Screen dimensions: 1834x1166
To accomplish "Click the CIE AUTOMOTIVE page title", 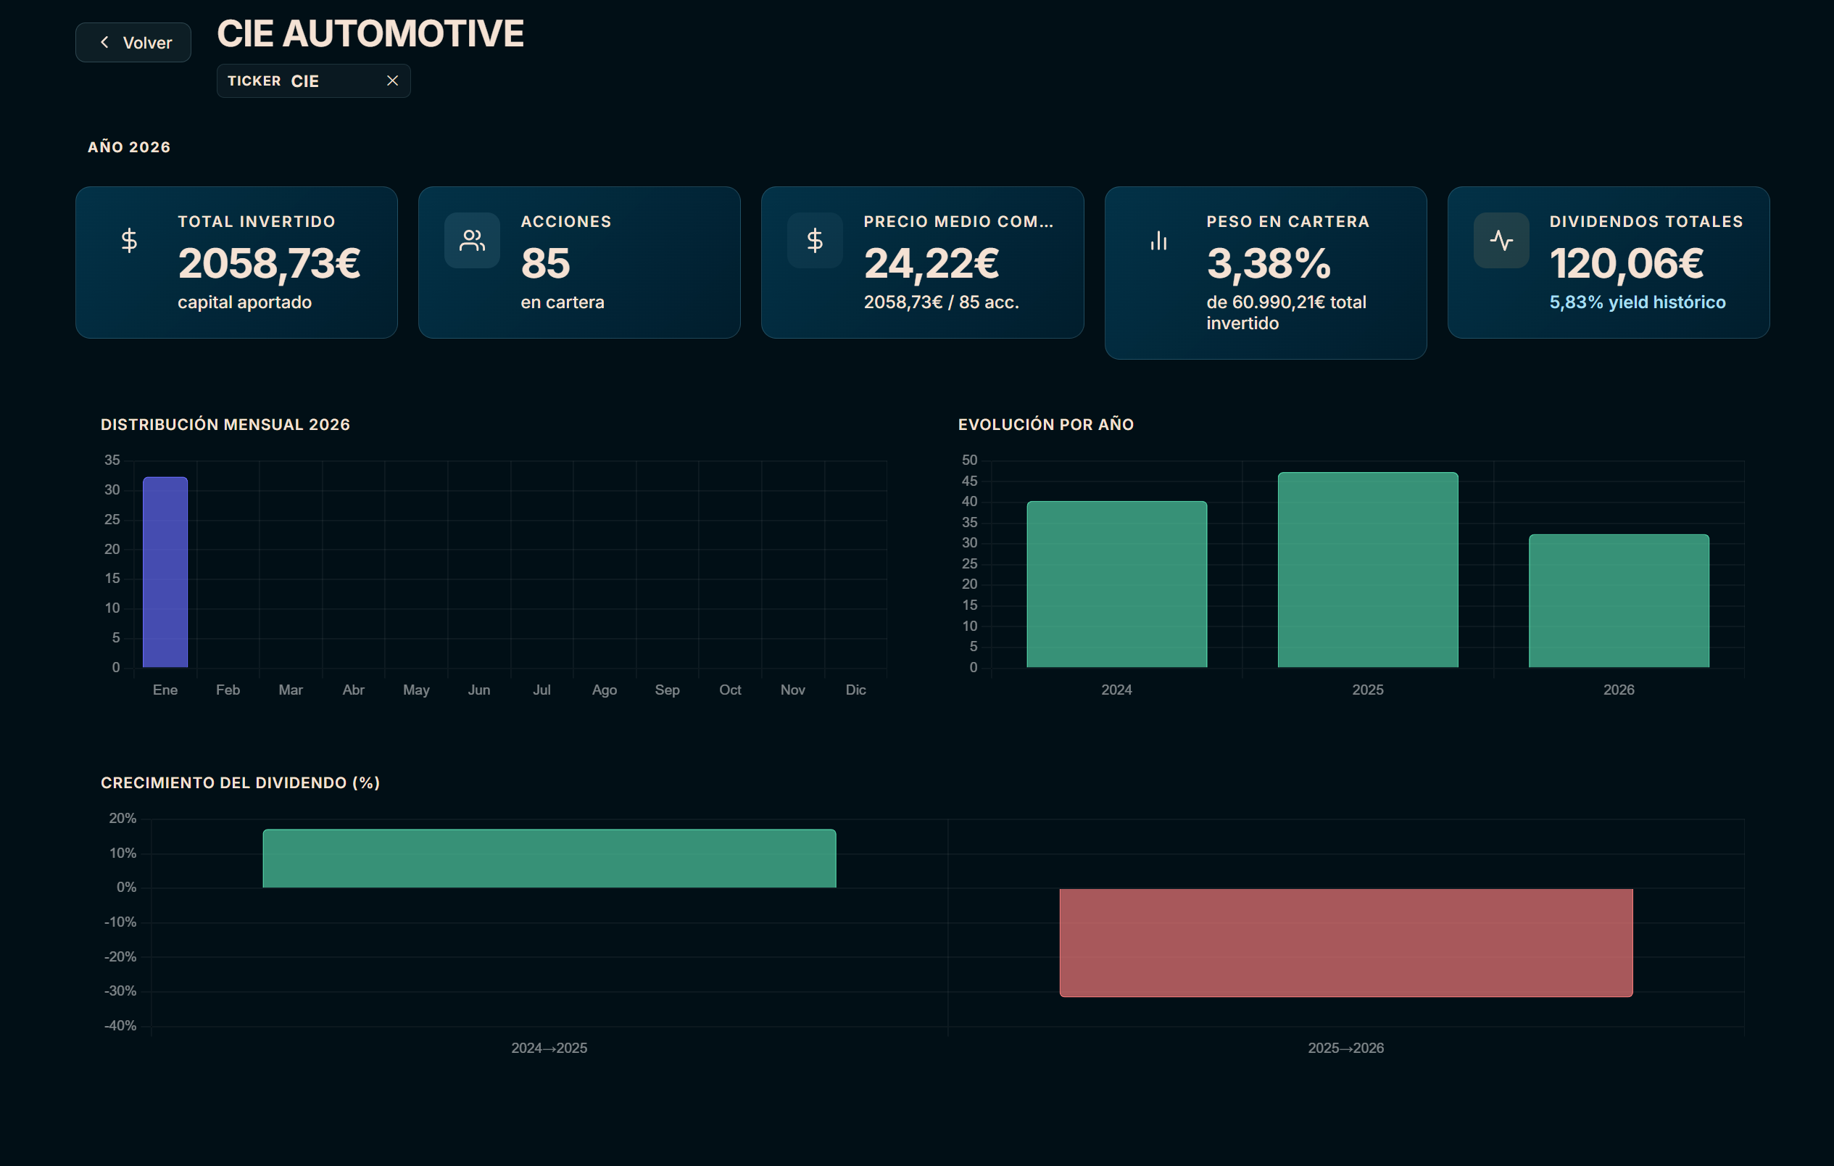I will click(370, 33).
